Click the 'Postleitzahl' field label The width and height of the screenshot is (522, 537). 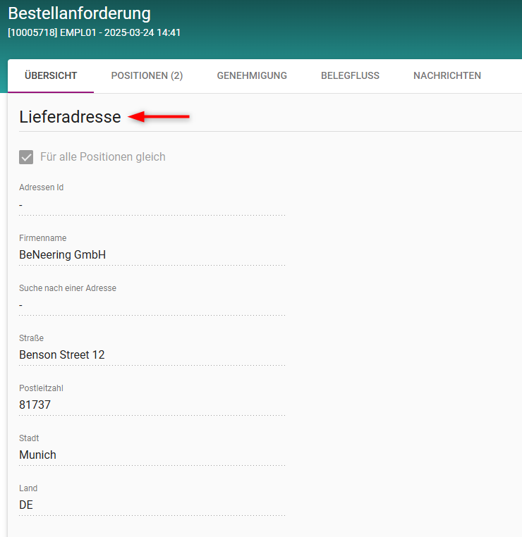(42, 388)
